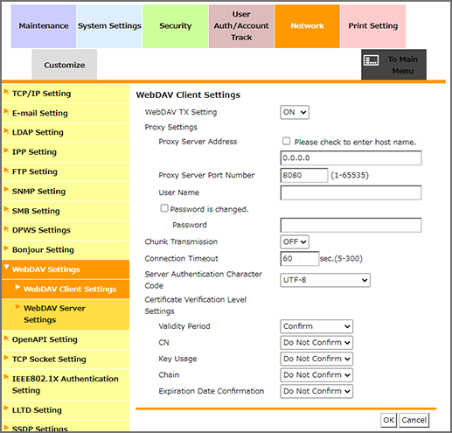Screen dimensions: 452x433
Task: Click the arrow icon beside IPP Setting
Action: pyautogui.click(x=6, y=150)
